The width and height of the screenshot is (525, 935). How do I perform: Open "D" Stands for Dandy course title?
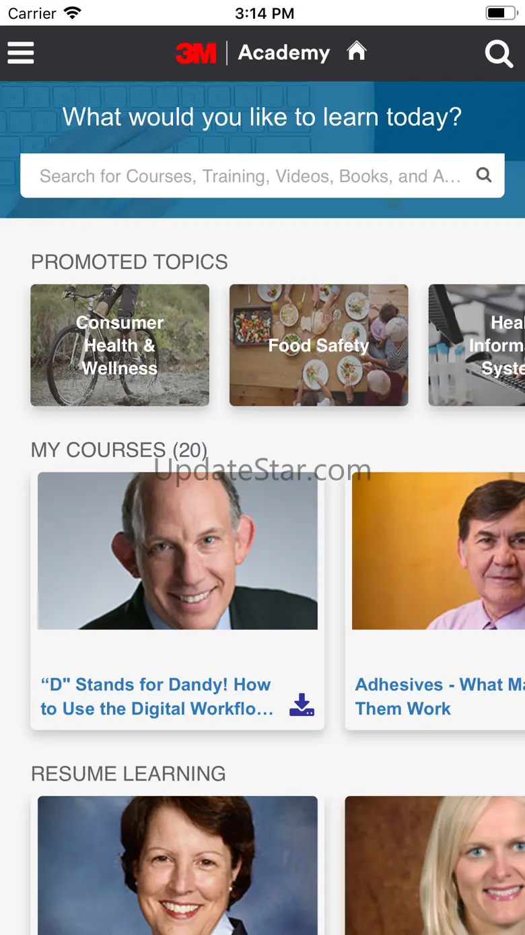point(156,696)
